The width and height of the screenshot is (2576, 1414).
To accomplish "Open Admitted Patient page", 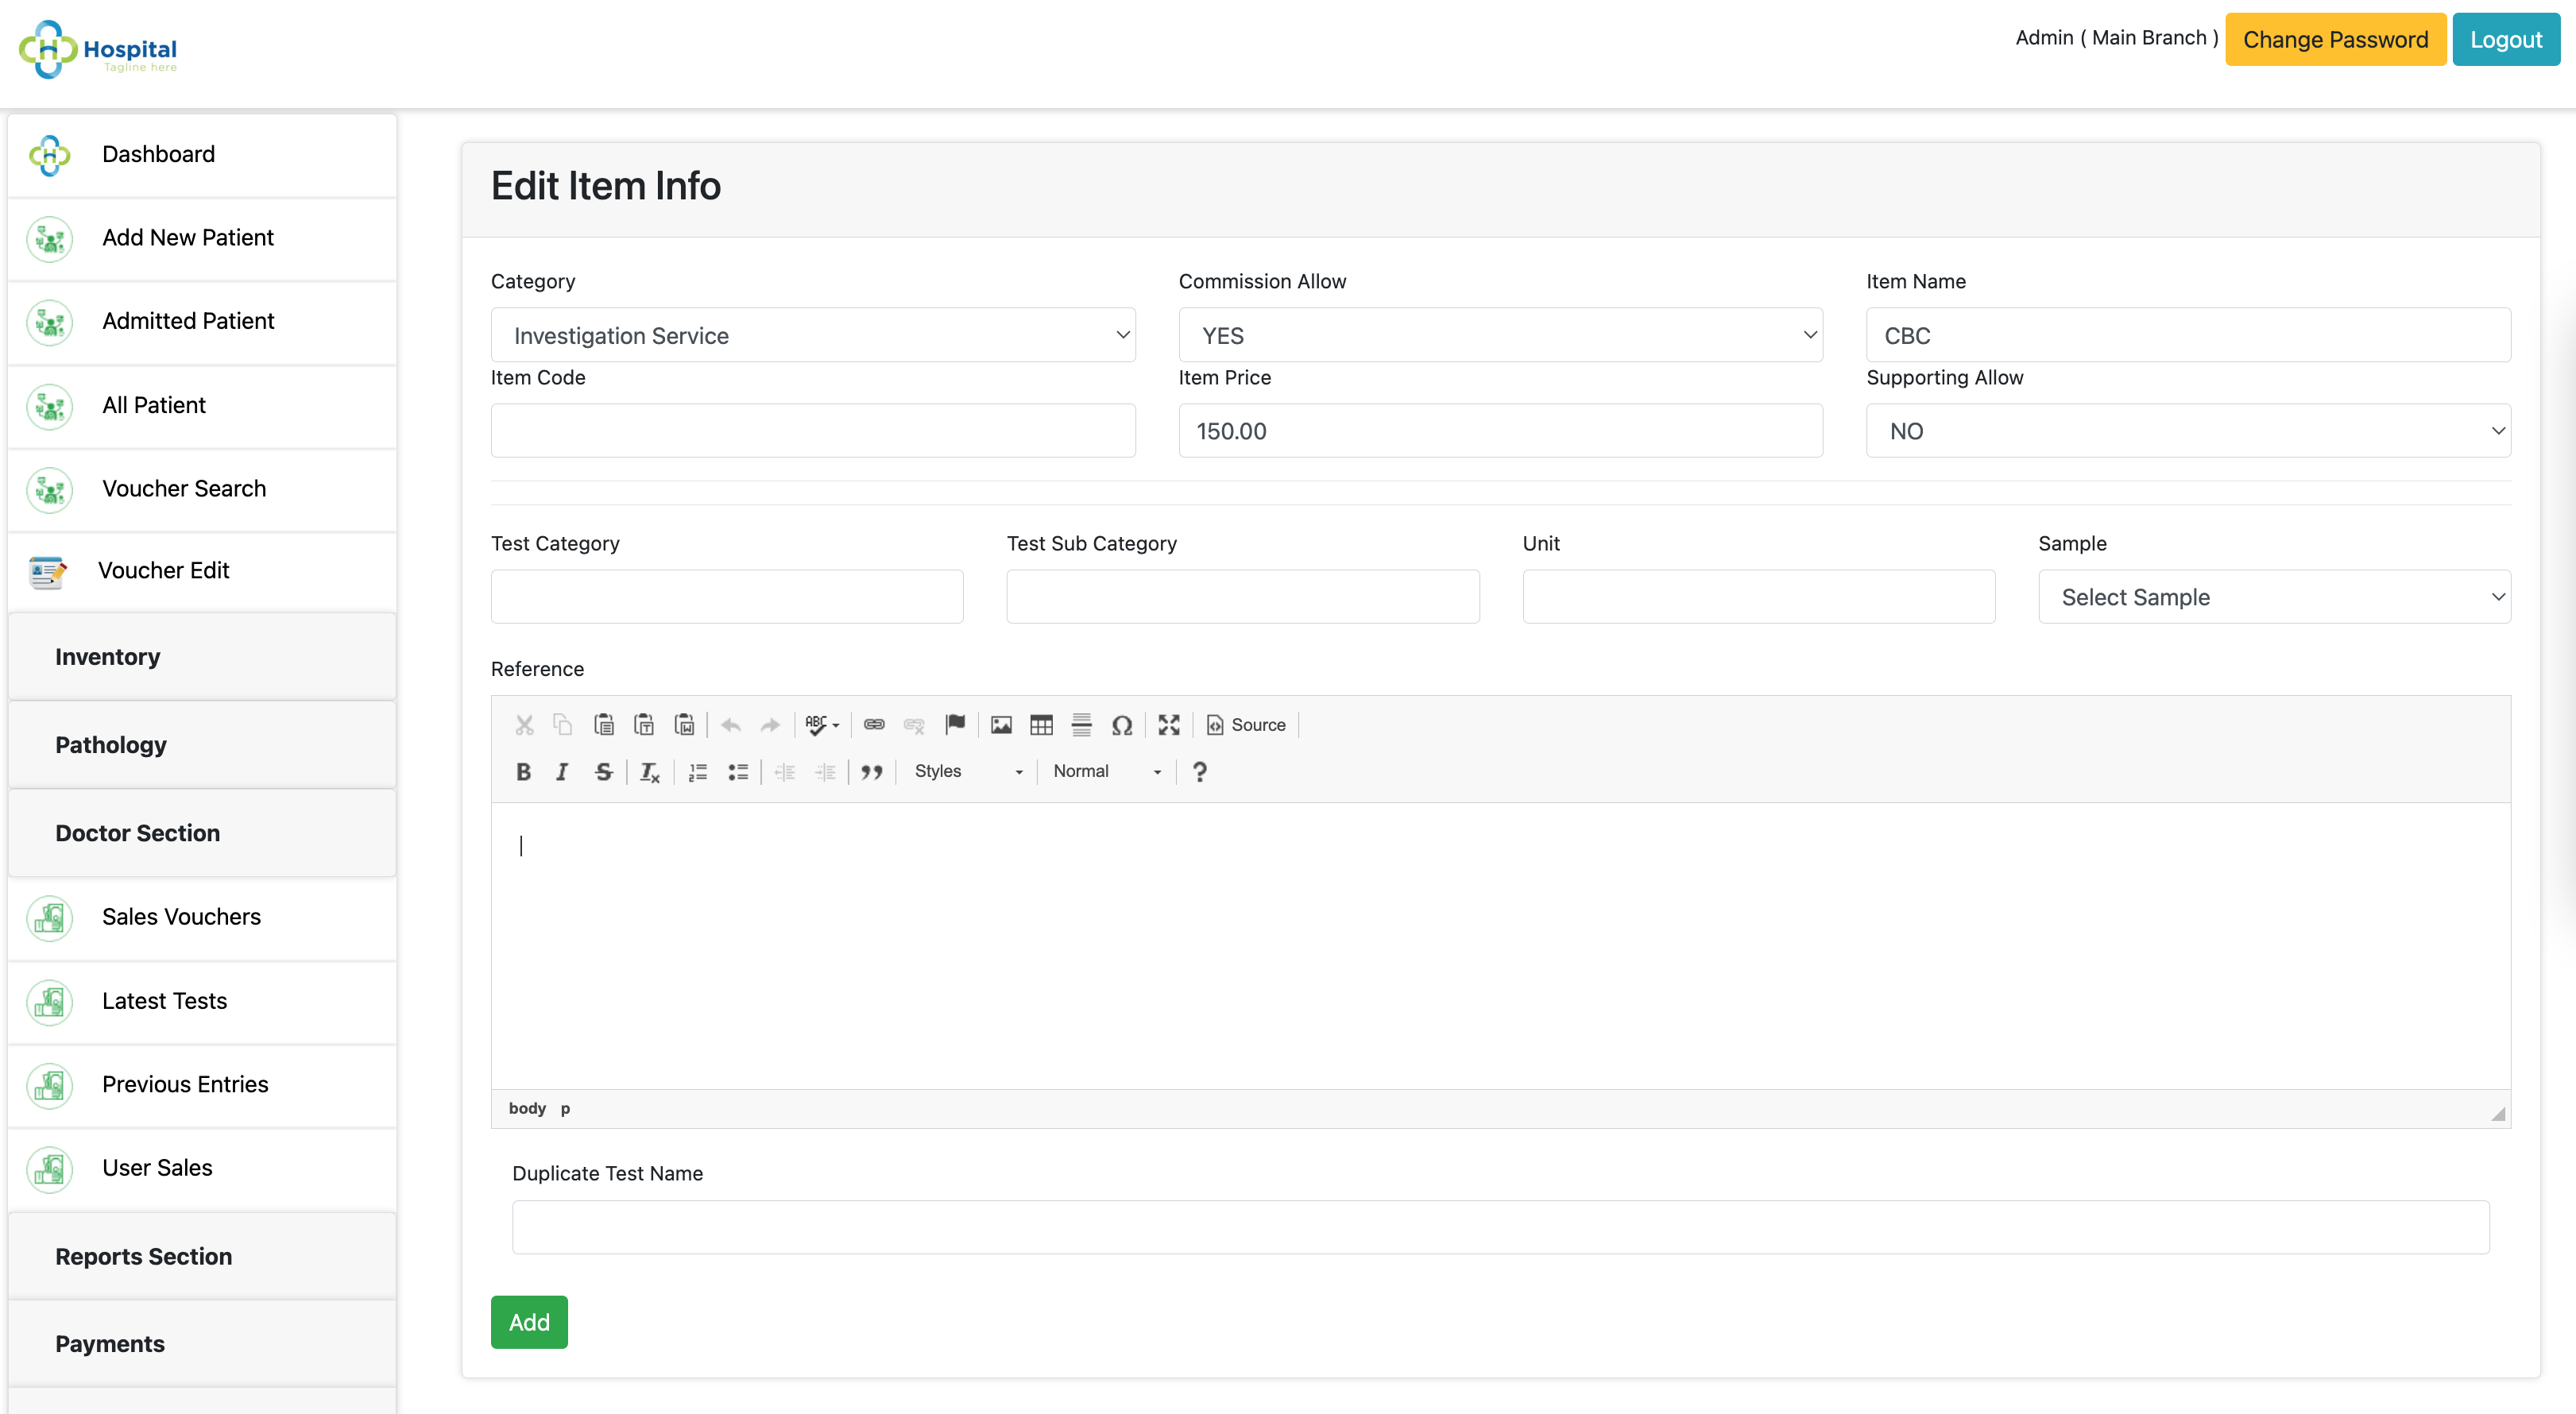I will coord(202,322).
